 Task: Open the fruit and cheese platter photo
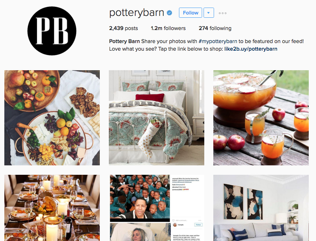coord(52,118)
